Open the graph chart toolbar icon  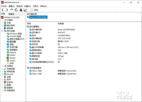click(25, 10)
